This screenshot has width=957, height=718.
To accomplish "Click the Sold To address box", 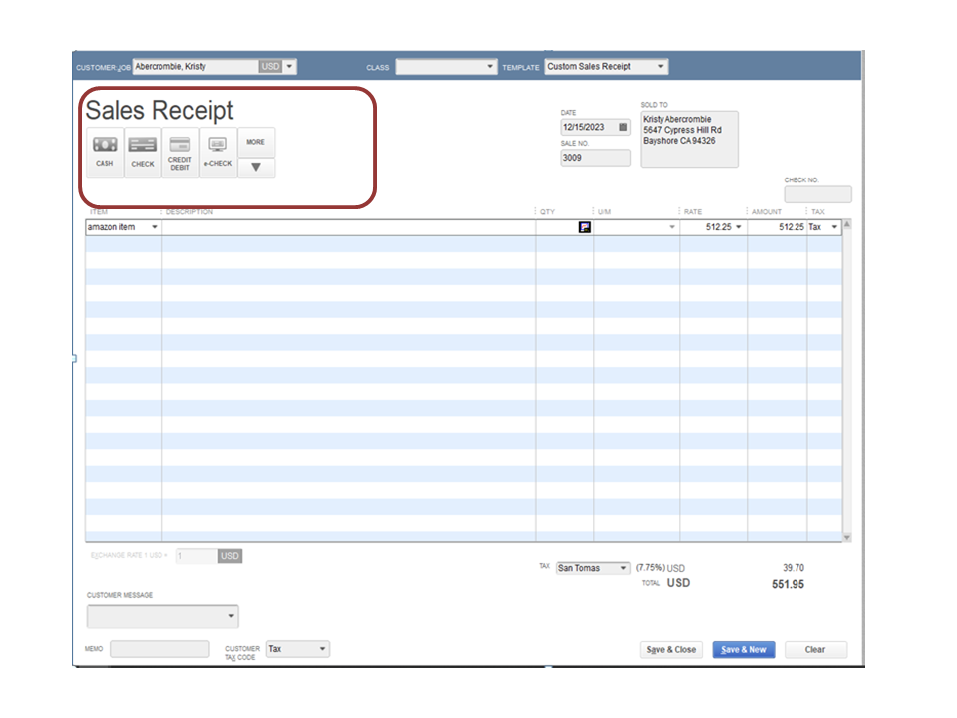I will [x=689, y=139].
